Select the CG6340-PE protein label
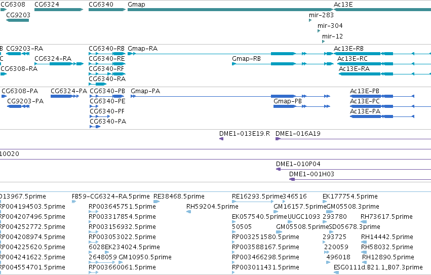Image resolution: width=431 pixels, height=275 pixels. coord(107,101)
